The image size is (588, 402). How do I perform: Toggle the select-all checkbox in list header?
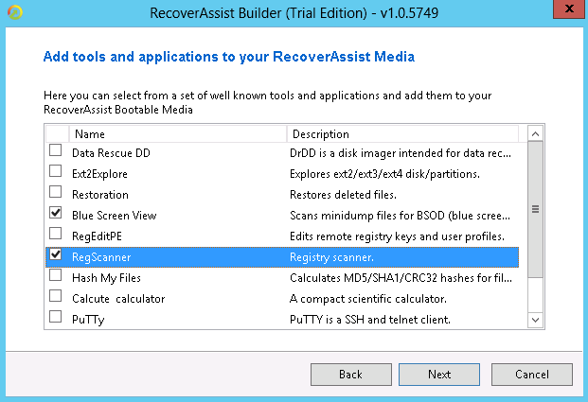tap(56, 133)
